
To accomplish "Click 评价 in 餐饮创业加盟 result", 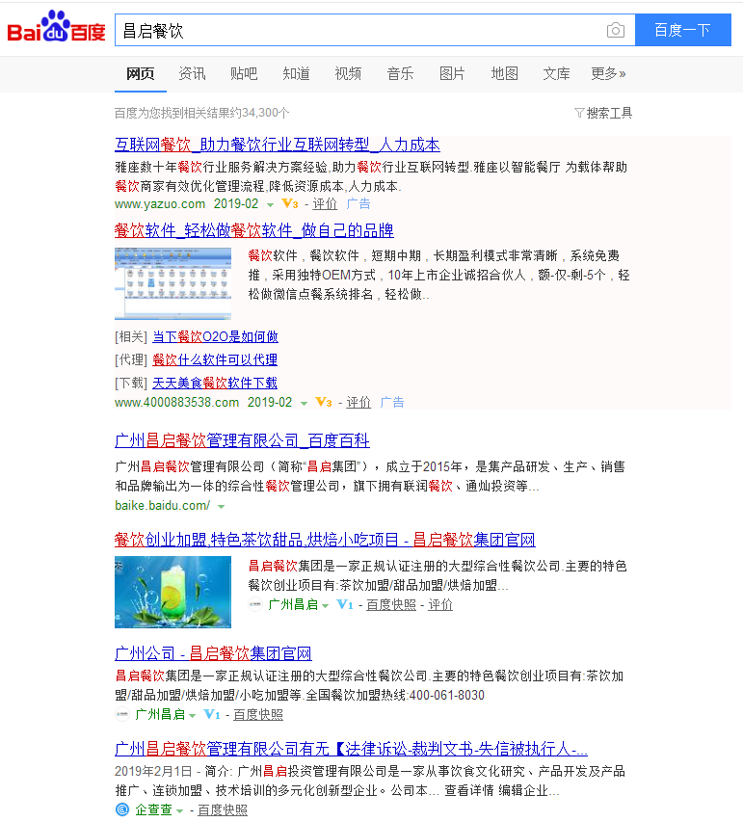I will (x=440, y=605).
